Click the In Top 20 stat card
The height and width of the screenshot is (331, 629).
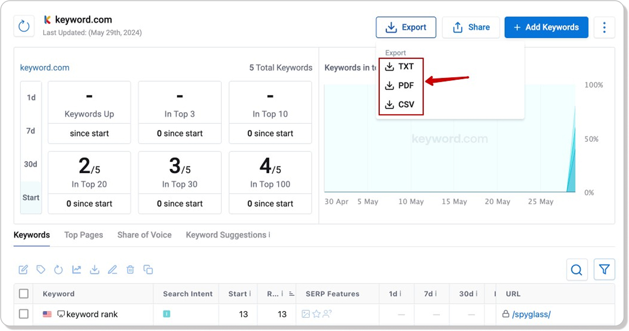point(89,183)
